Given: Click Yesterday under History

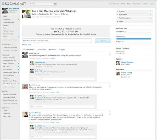Looking at the screenshot, I should [x=7, y=114].
